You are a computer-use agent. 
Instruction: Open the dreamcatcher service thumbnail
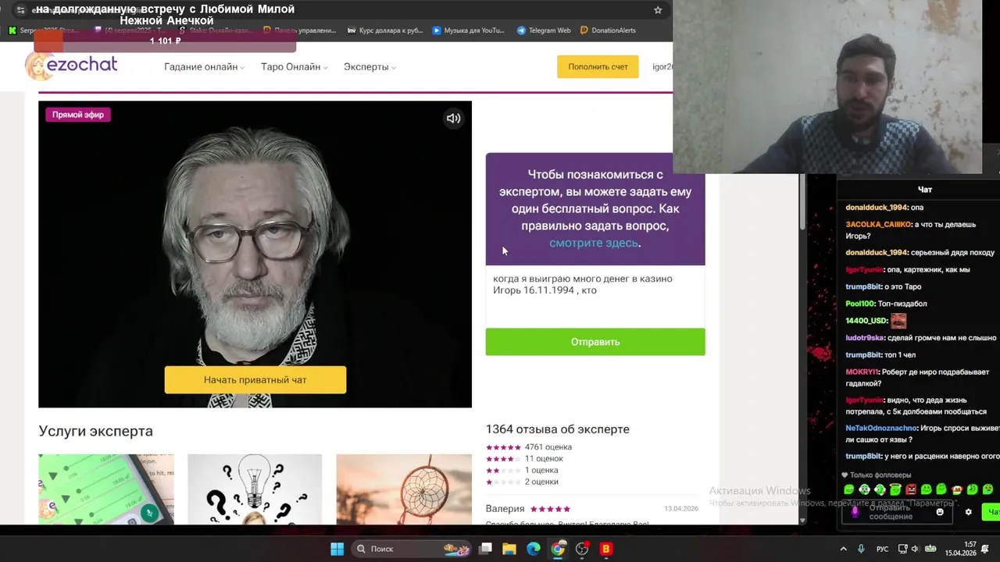tap(404, 489)
